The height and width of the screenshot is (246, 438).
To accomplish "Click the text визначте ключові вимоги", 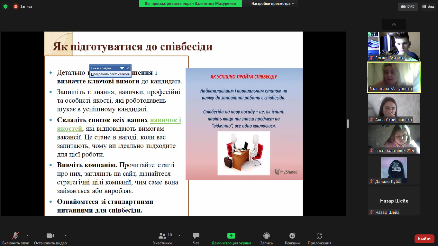I will (98, 81).
